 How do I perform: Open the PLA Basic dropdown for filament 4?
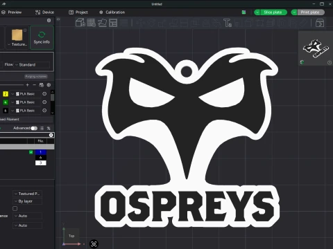click(x=25, y=102)
